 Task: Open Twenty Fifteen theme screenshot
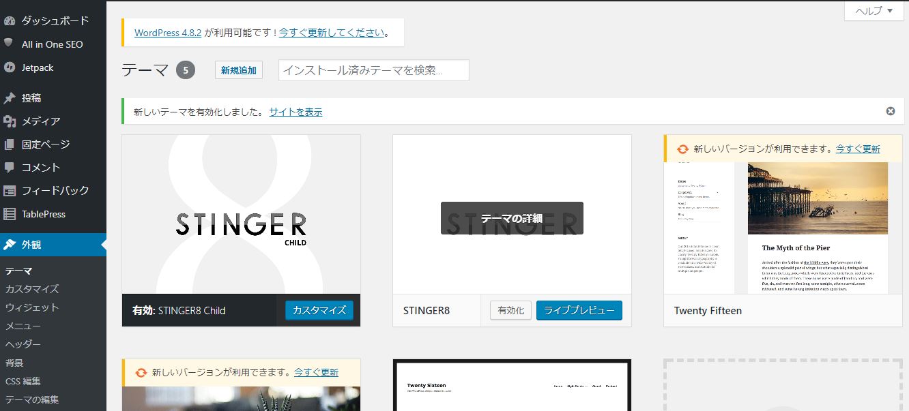[783, 228]
